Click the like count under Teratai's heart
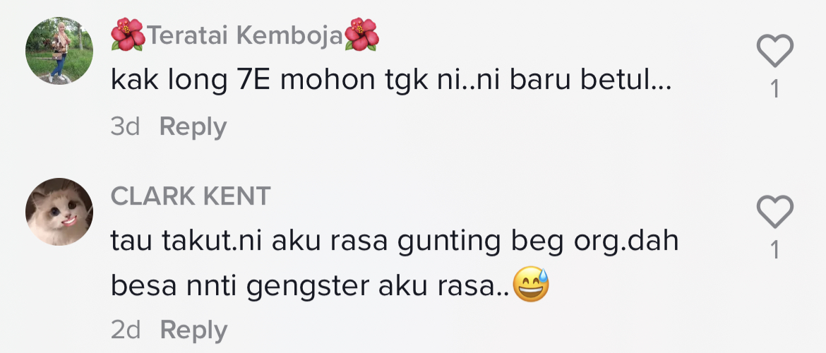826x353 pixels. pos(775,90)
